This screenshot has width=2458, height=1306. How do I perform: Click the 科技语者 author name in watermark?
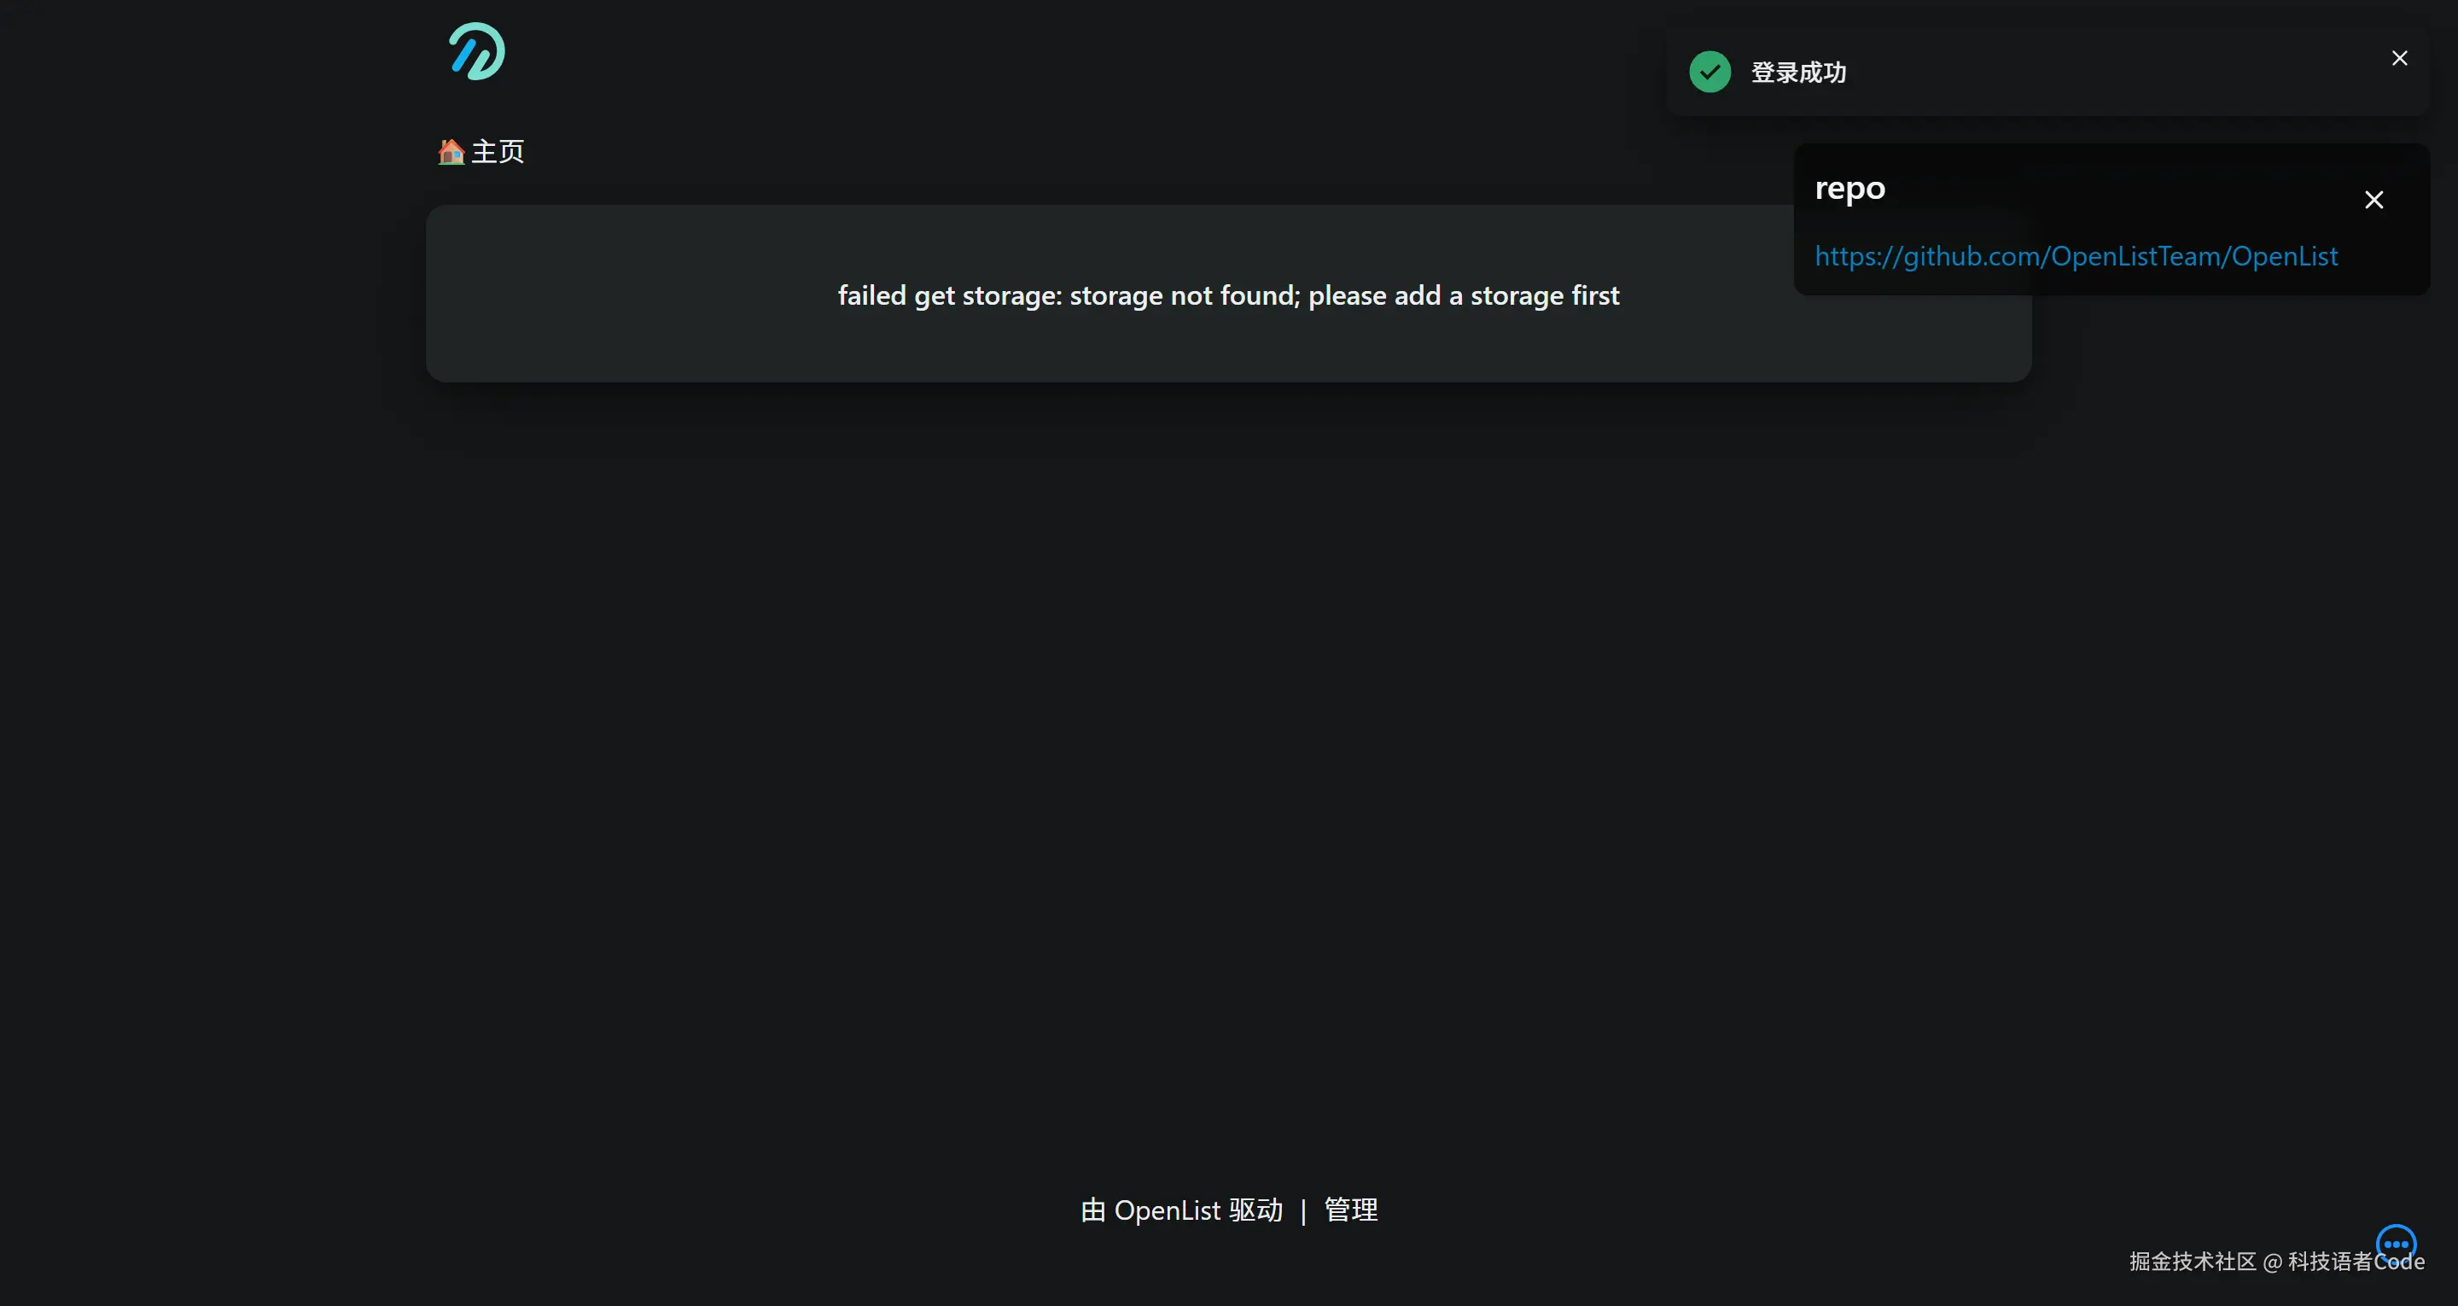coord(2329,1261)
